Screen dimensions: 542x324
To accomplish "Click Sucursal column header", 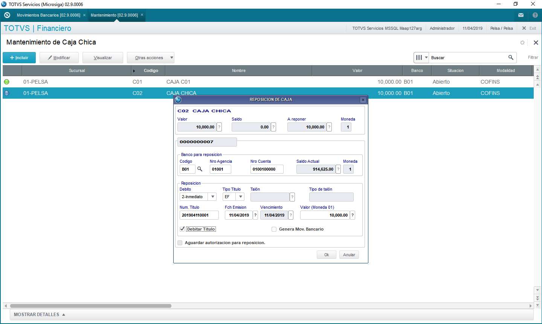I will coord(77,70).
